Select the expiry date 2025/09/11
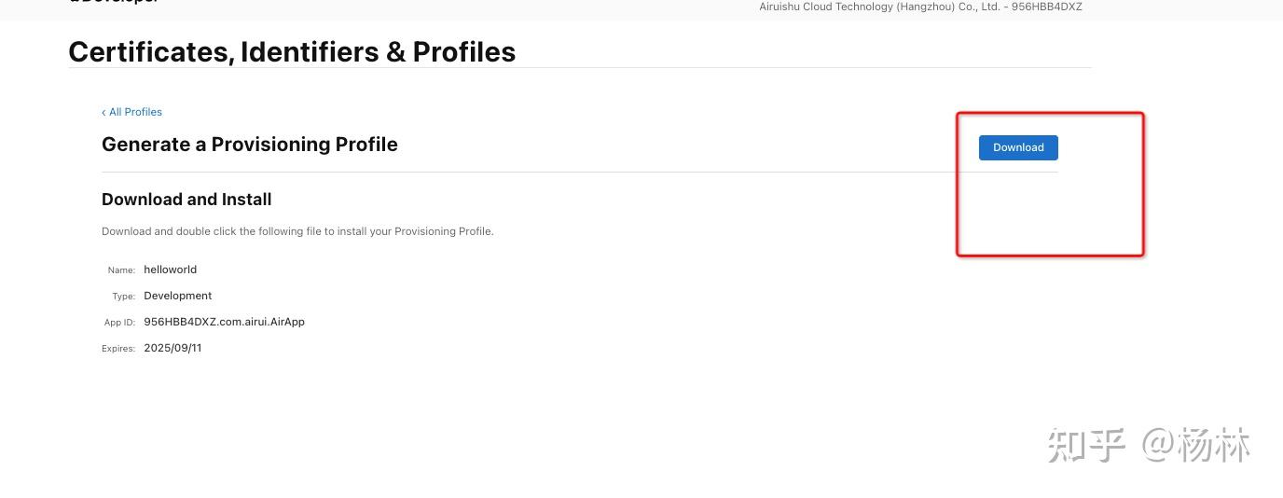Viewport: 1283px width, 498px height. click(x=172, y=348)
